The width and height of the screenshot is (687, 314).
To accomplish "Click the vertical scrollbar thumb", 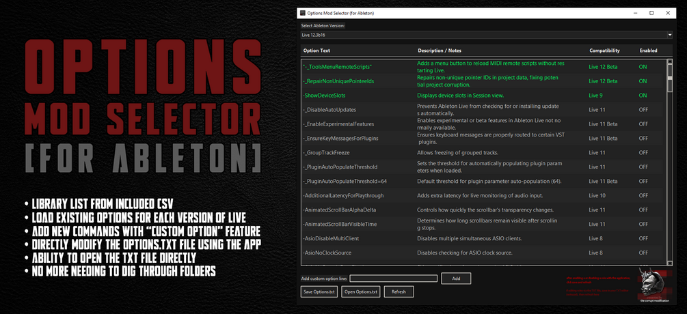I will point(669,78).
